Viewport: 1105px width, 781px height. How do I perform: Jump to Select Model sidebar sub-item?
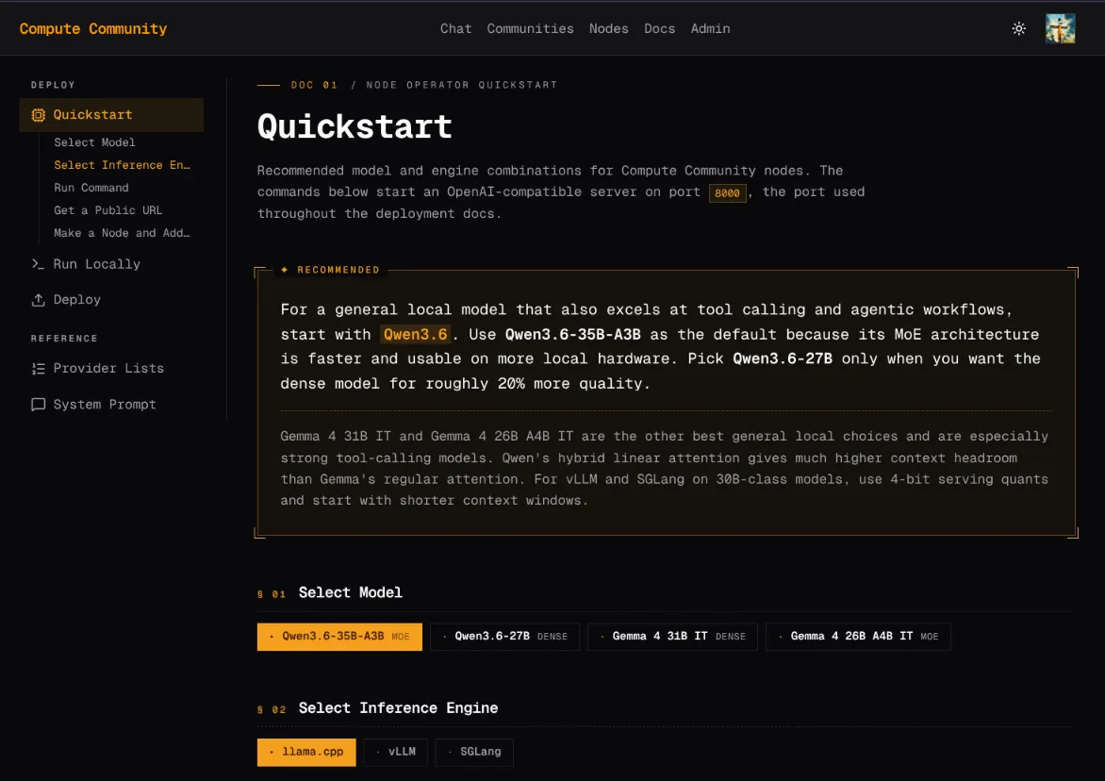point(94,142)
